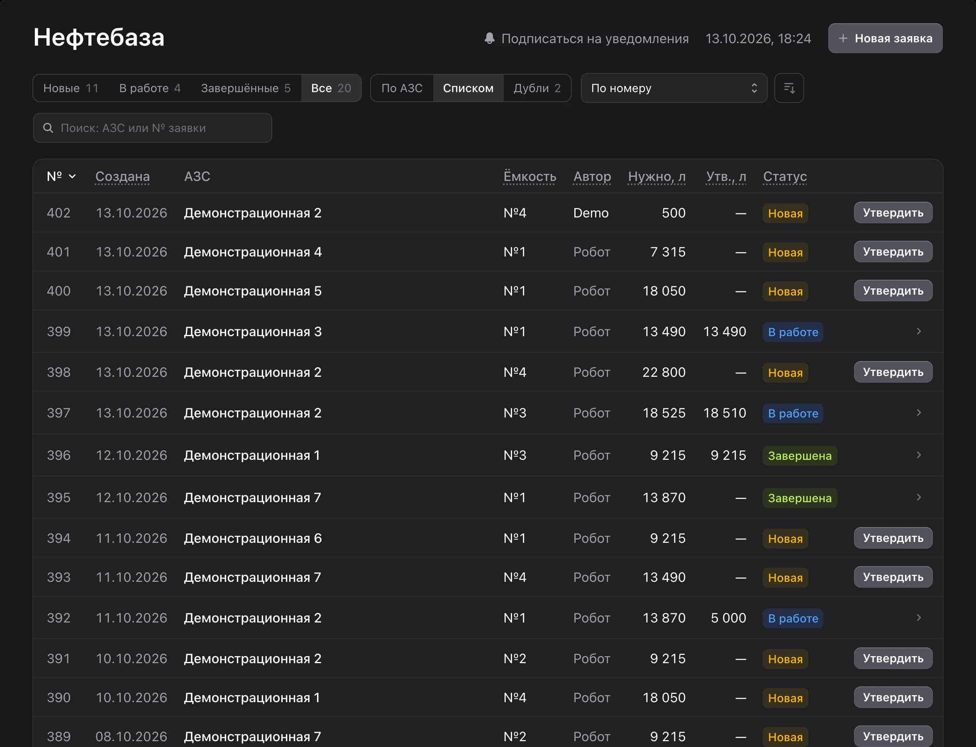Click the plus icon in Новая заявка
The height and width of the screenshot is (747, 976).
point(843,38)
